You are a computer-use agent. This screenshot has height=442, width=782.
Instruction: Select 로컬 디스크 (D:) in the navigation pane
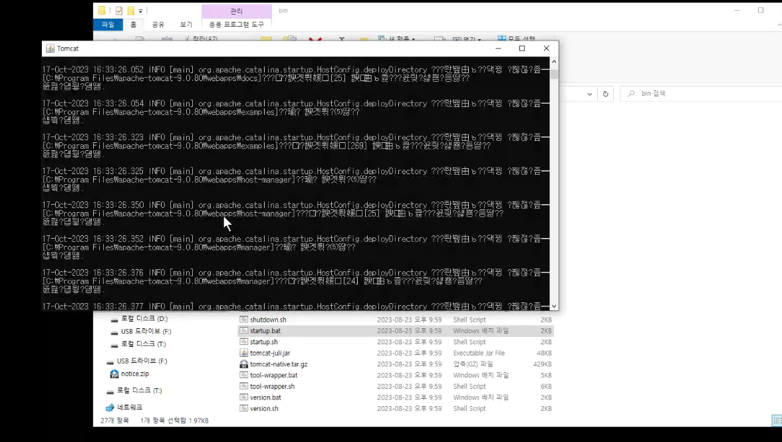coord(144,319)
